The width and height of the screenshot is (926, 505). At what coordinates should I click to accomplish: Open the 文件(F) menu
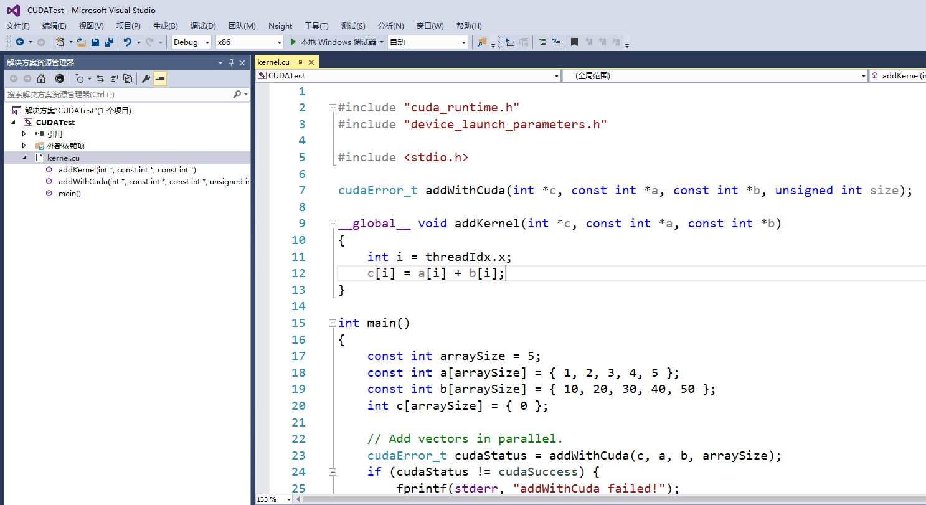pos(18,26)
